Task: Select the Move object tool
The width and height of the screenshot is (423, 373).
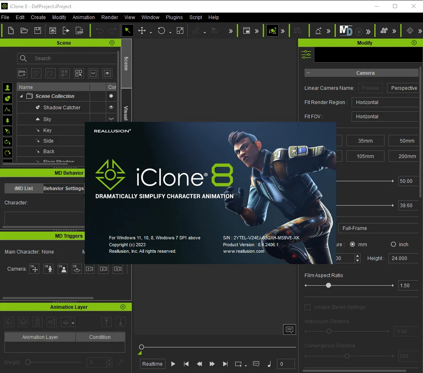Action: tap(142, 30)
